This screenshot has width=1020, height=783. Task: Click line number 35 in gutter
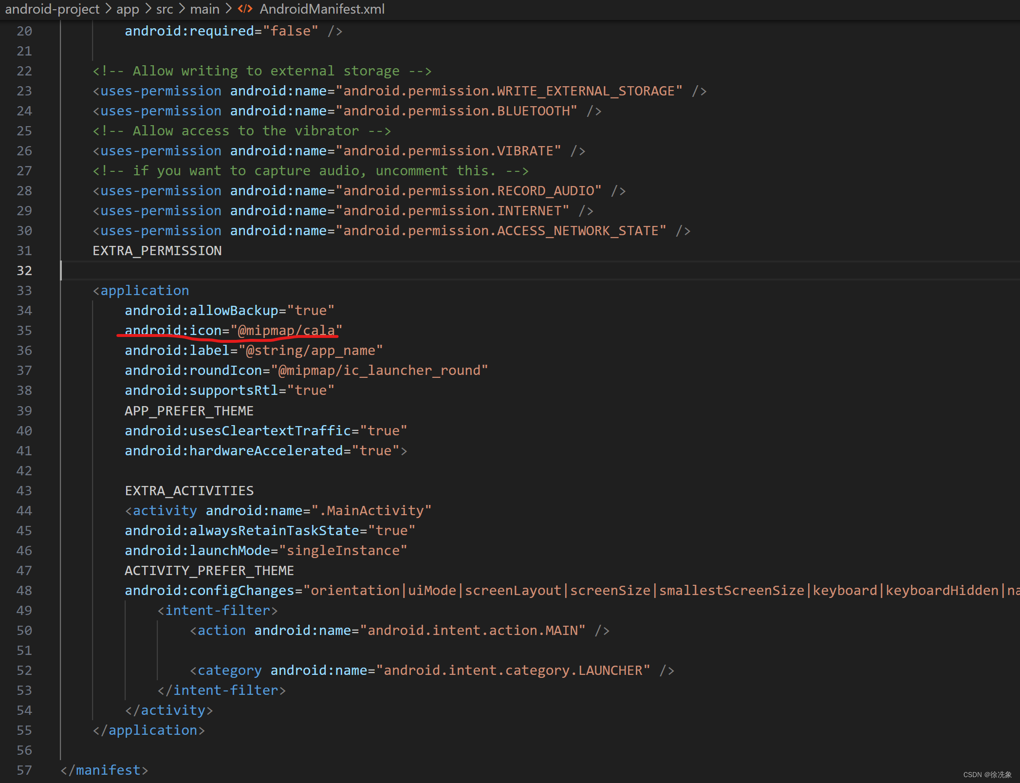coord(24,331)
